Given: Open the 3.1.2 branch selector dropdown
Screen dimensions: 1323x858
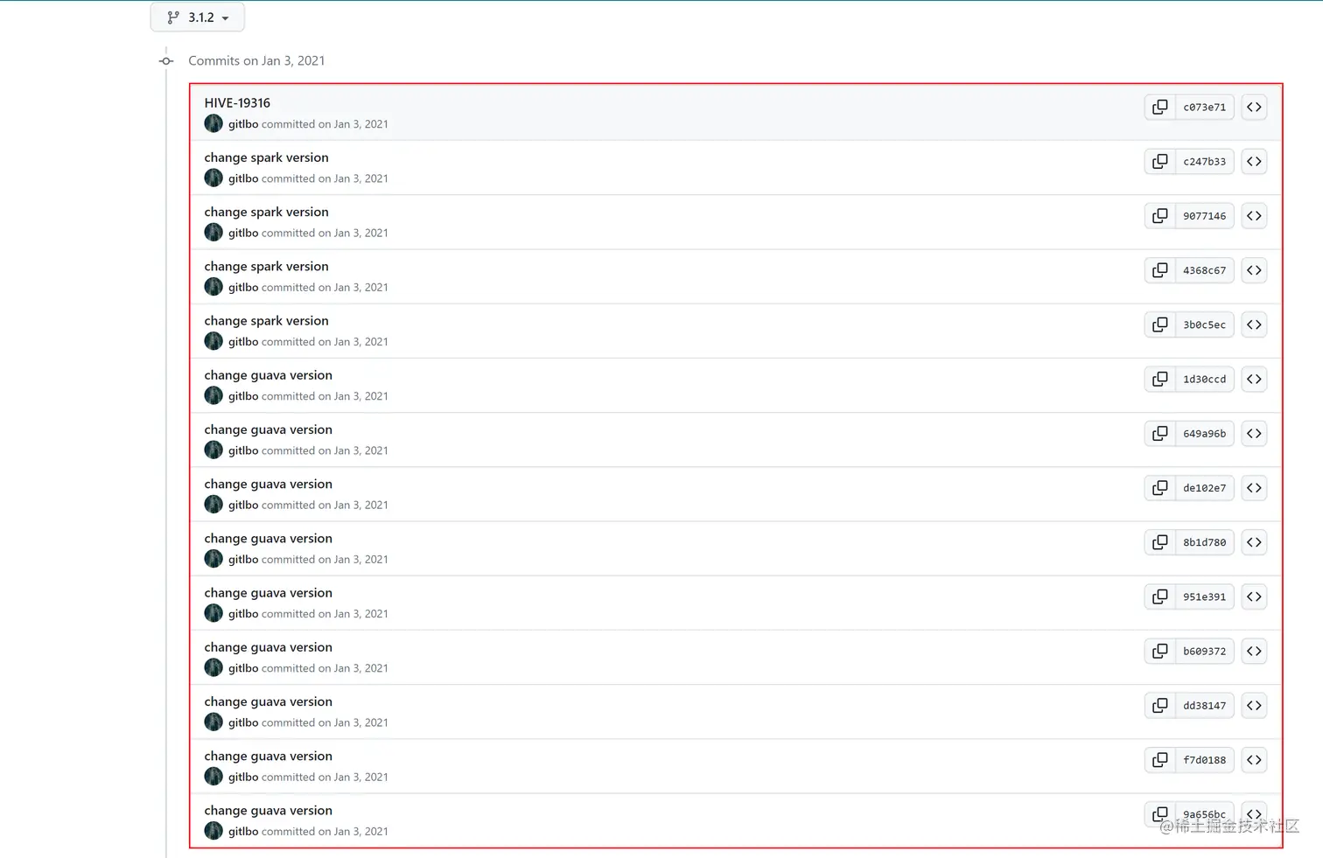Looking at the screenshot, I should pyautogui.click(x=197, y=17).
